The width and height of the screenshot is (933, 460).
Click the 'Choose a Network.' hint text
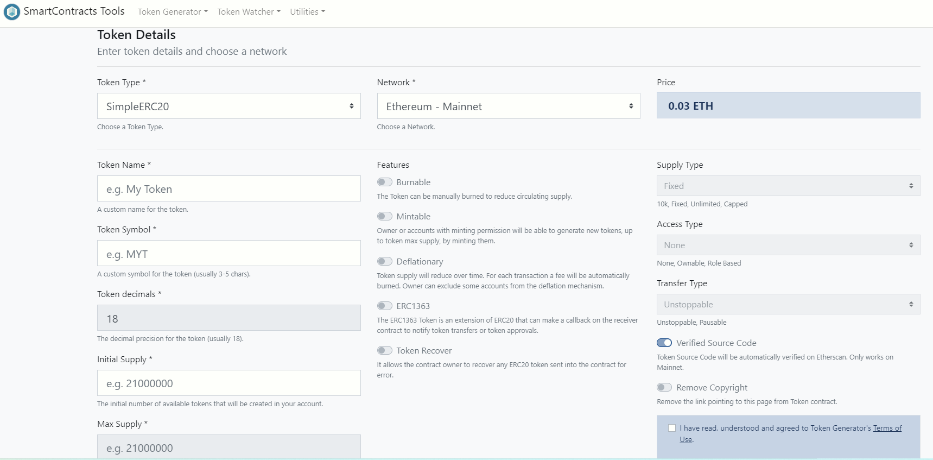pyautogui.click(x=406, y=127)
